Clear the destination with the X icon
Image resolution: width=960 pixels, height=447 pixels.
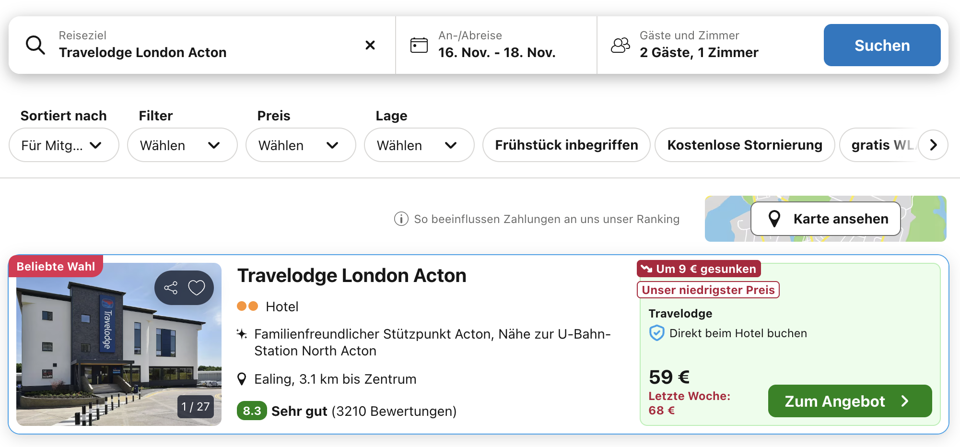pyautogui.click(x=370, y=45)
